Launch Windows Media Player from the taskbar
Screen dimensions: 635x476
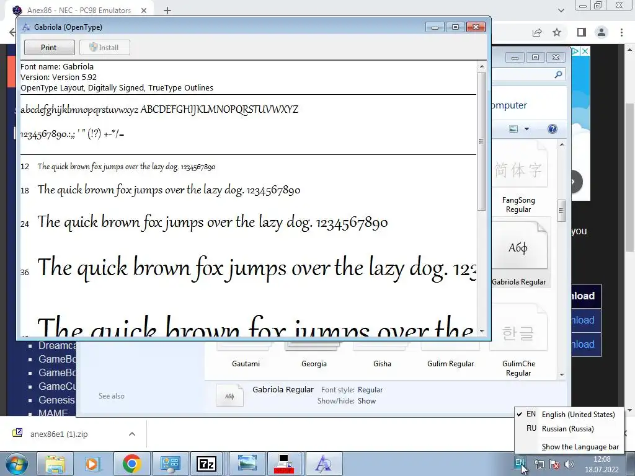coord(93,464)
